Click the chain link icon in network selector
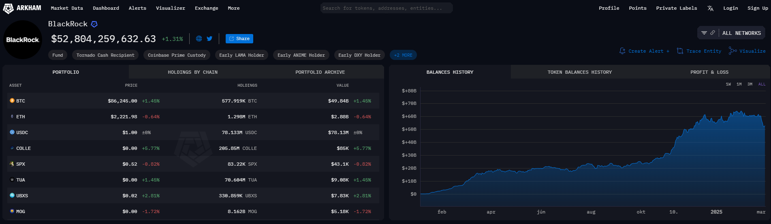The image size is (771, 224). click(713, 33)
